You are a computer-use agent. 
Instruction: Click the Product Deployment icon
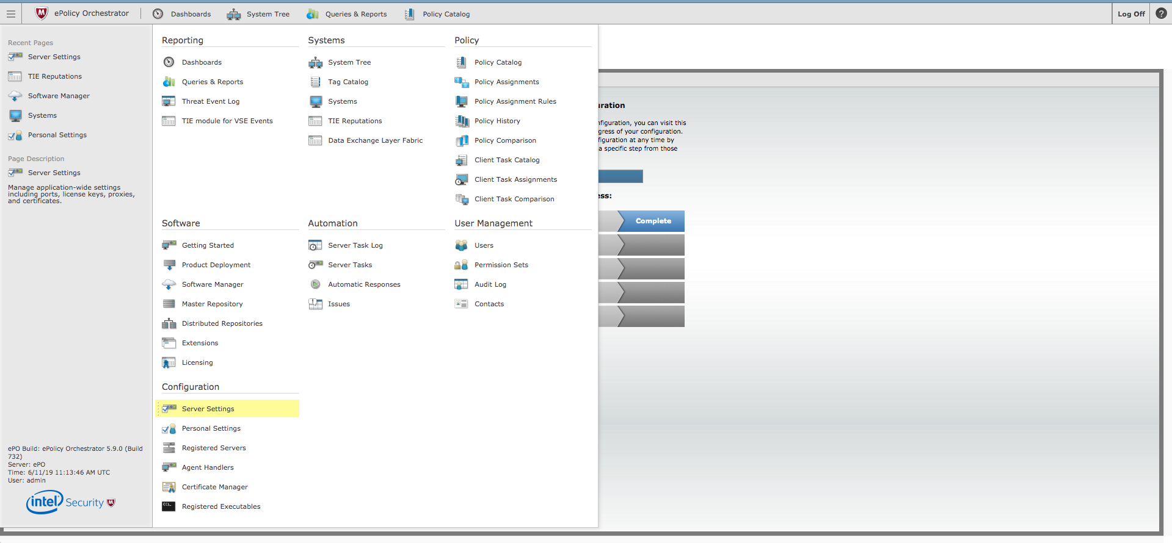[x=169, y=265]
